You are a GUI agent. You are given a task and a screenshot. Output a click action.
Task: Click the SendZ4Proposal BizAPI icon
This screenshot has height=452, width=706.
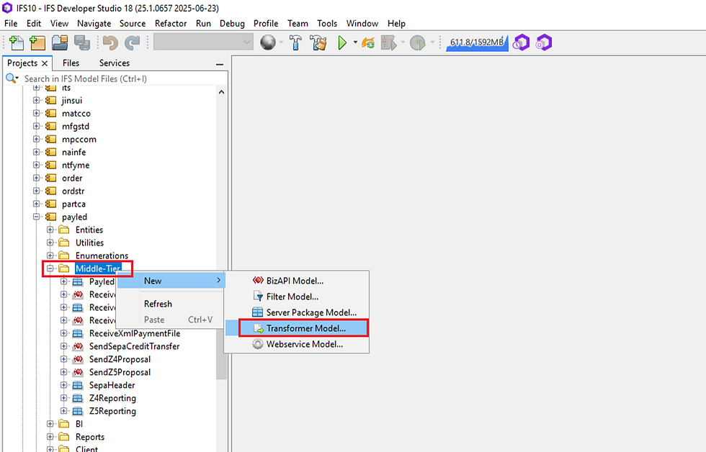(78, 359)
